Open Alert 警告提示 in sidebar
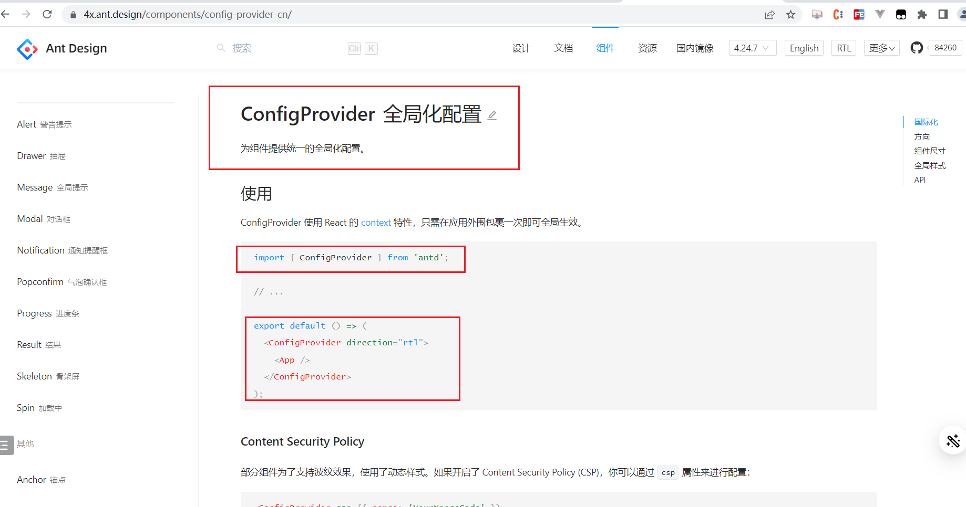The image size is (966, 507). 44,124
